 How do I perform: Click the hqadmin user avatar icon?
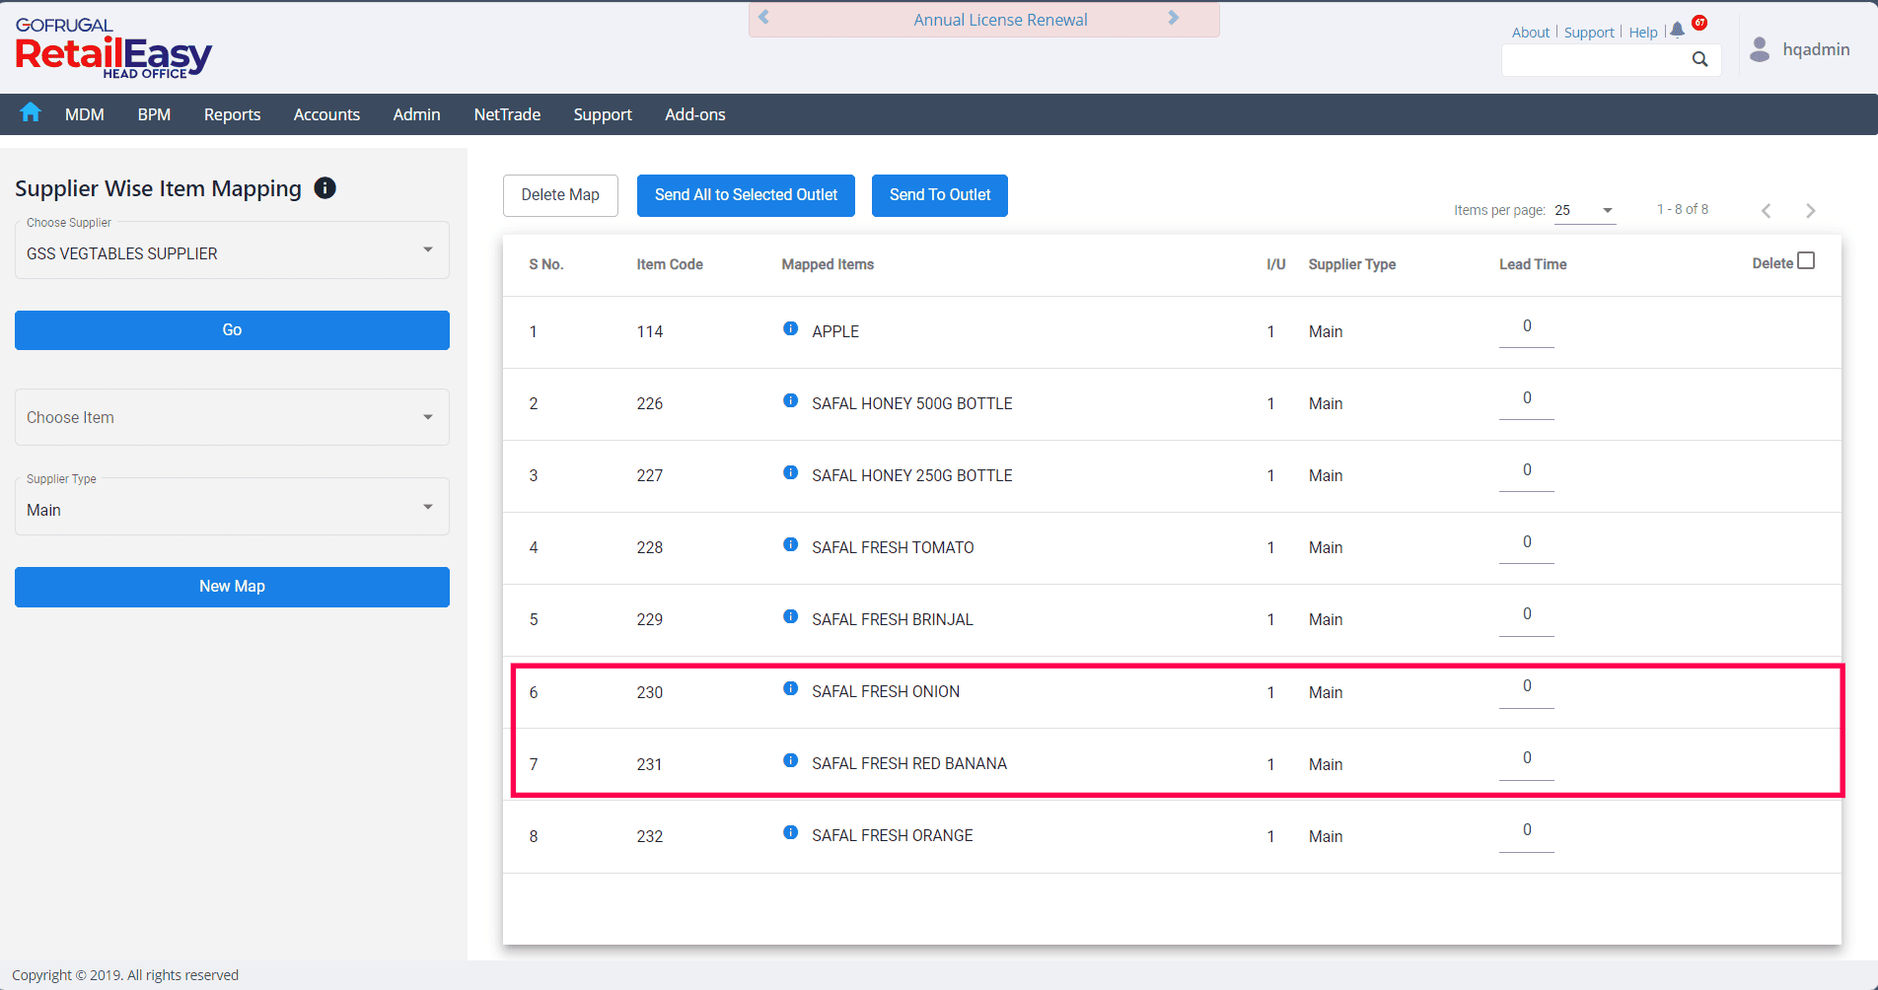tap(1760, 49)
